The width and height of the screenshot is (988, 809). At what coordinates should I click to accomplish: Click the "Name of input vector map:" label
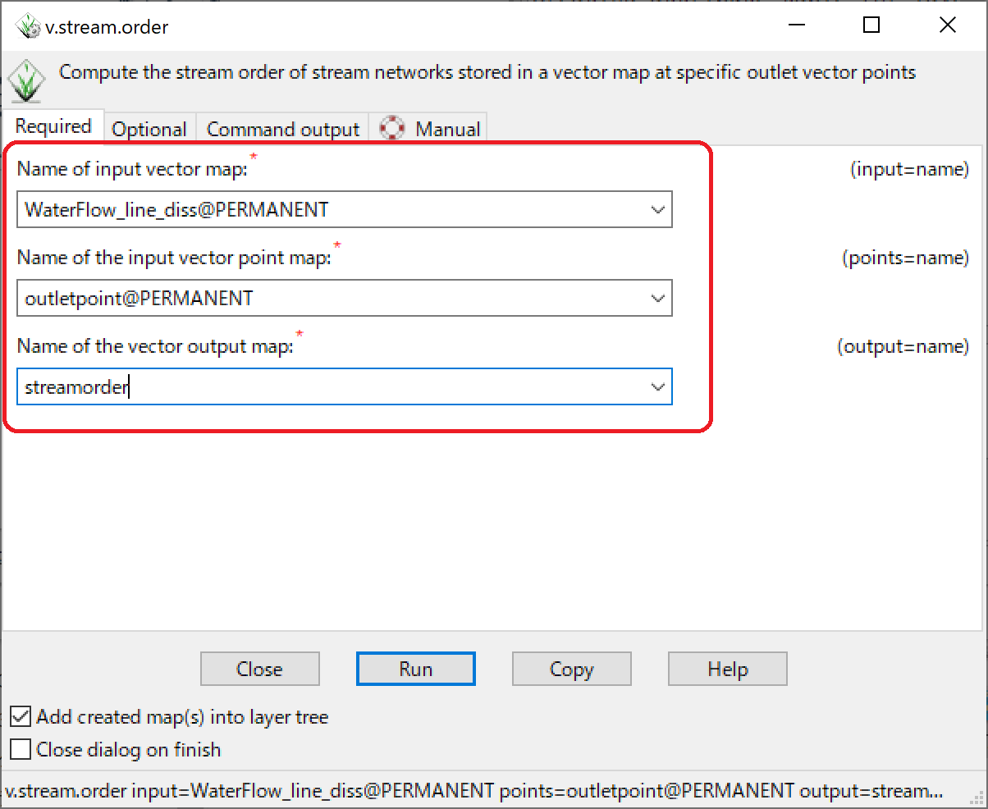click(131, 169)
